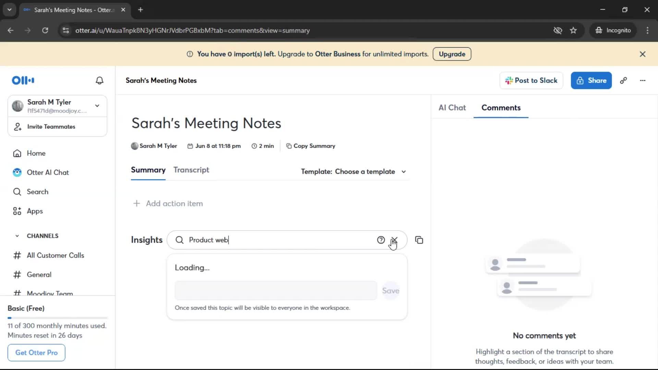Click the Jun 8 at 11:18 pm date
The height and width of the screenshot is (370, 658).
coord(214,146)
